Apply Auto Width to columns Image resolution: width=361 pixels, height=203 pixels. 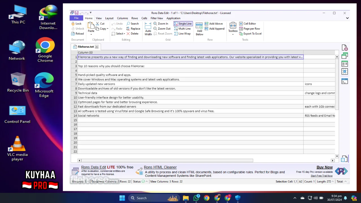point(148,29)
